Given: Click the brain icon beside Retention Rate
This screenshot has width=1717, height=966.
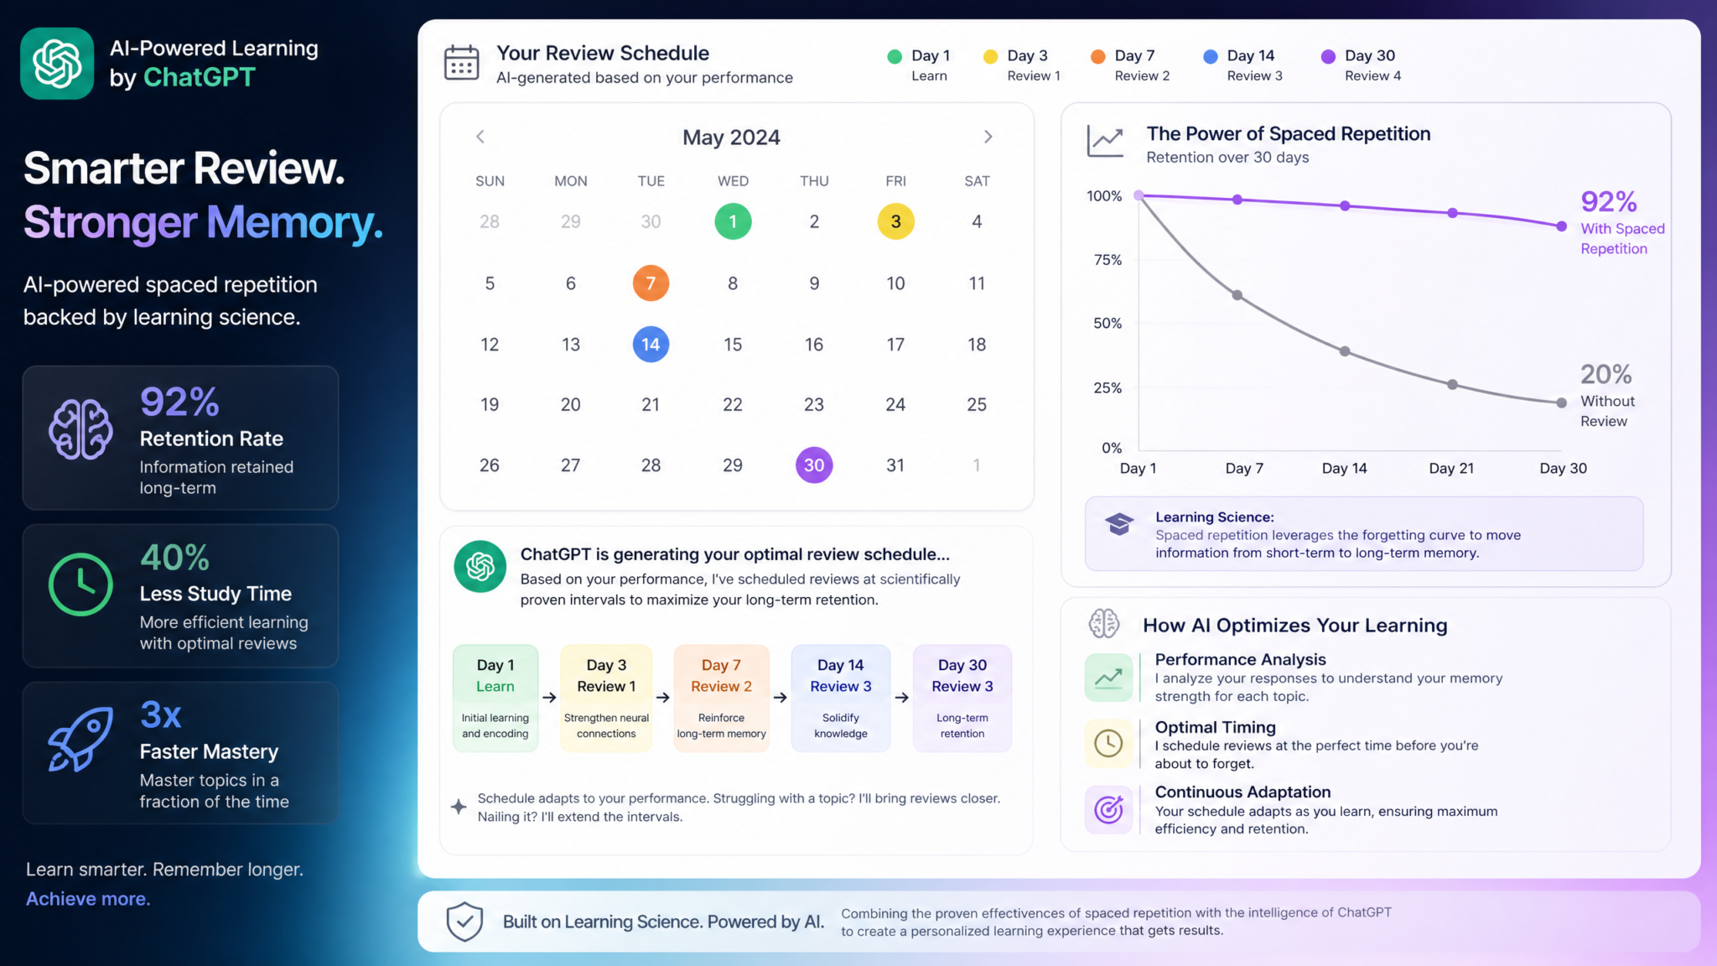Looking at the screenshot, I should (80, 429).
